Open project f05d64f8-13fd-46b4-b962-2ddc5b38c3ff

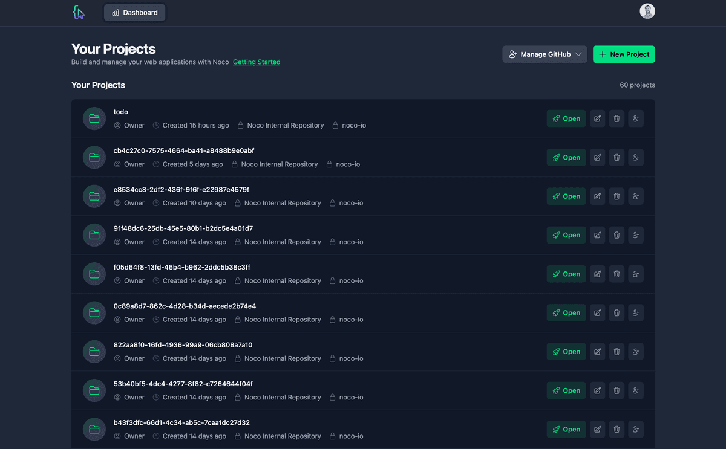click(x=566, y=274)
